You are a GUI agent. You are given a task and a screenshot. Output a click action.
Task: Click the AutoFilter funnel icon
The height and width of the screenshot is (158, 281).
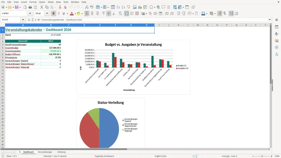[x=128, y=7]
